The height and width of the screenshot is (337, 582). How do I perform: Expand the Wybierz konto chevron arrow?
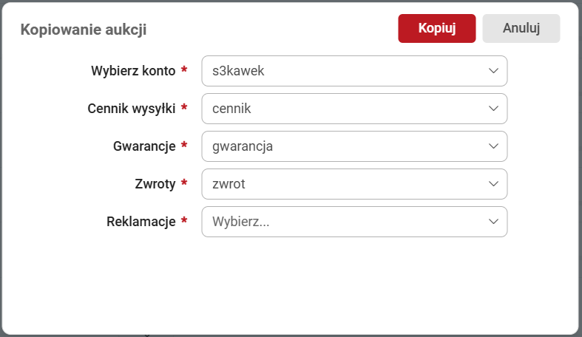tap(494, 71)
